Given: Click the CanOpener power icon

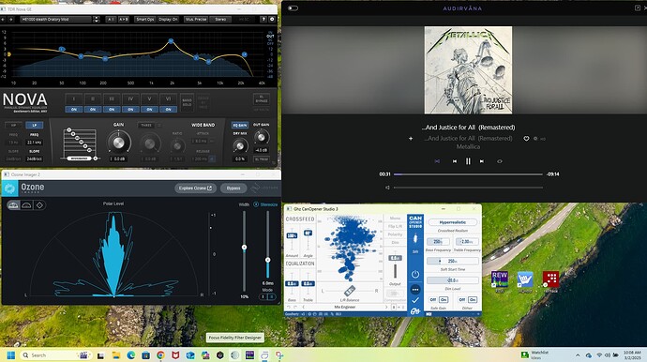Looking at the screenshot, I should [415, 274].
